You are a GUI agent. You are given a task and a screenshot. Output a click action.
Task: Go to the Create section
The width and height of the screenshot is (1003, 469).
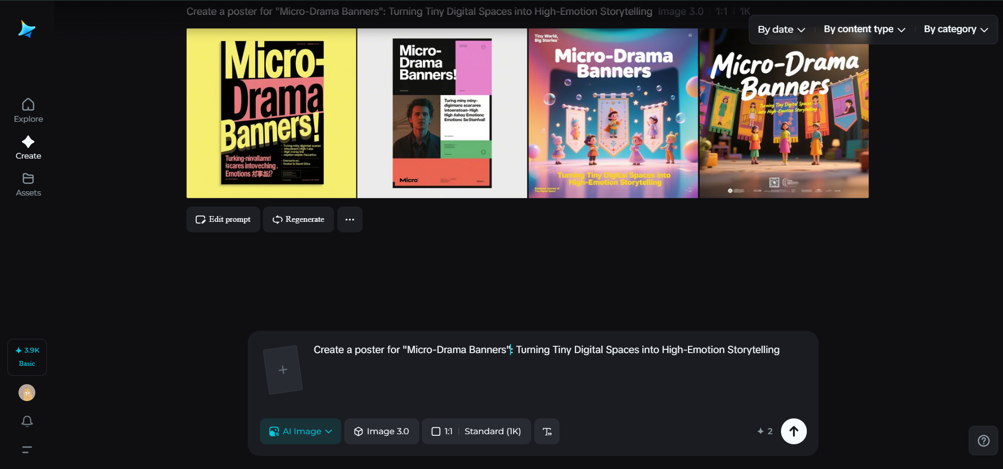point(28,148)
